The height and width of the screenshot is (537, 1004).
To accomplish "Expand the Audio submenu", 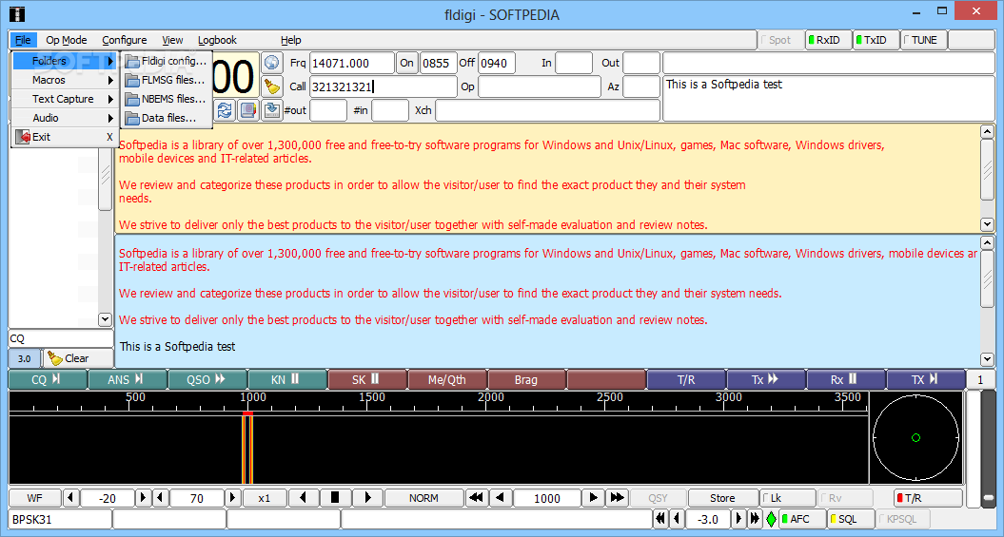I will click(65, 118).
